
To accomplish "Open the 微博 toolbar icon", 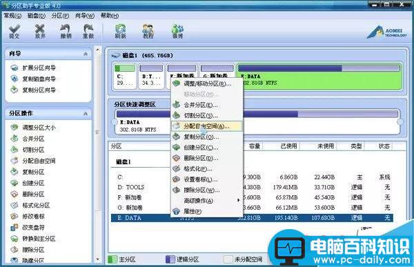I will coord(178,32).
